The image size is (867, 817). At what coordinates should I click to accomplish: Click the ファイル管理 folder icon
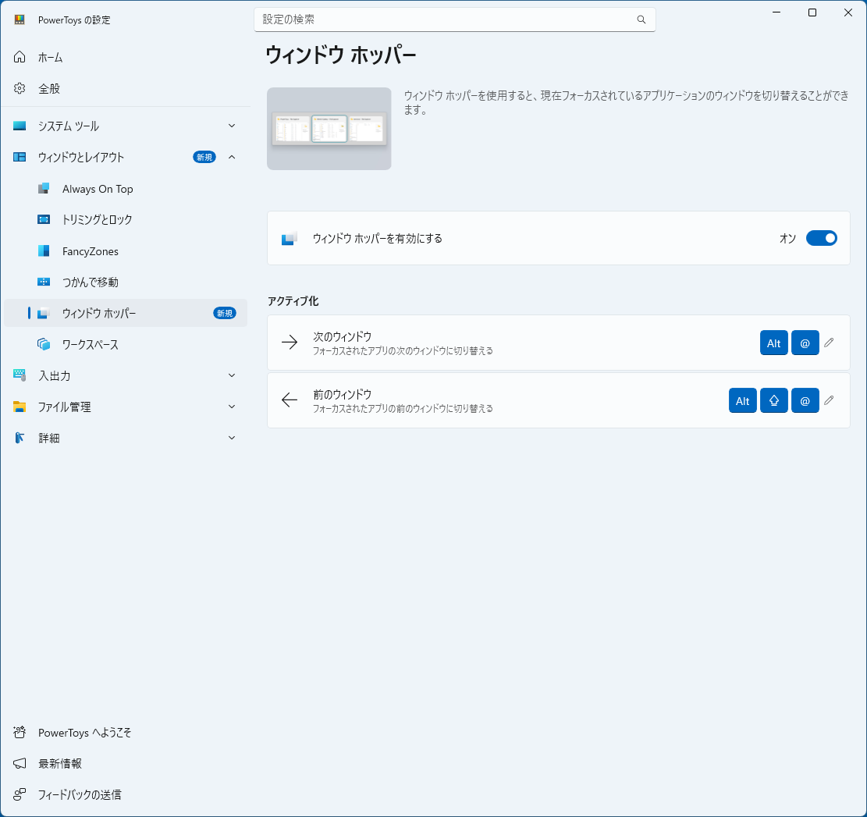pyautogui.click(x=20, y=407)
